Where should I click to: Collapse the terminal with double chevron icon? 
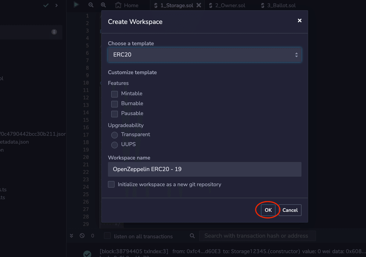[x=71, y=236]
